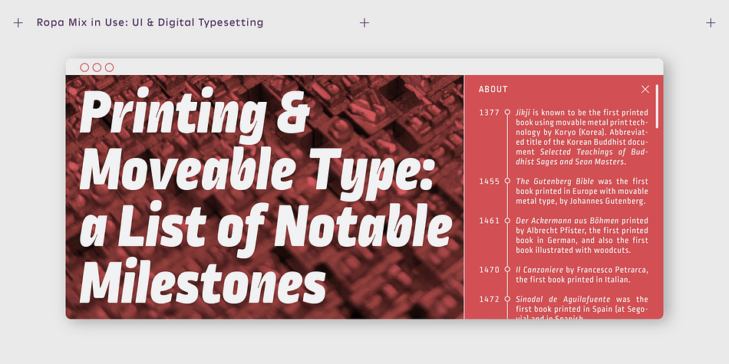Select the 1470 timeline marker circle
The height and width of the screenshot is (364, 729).
(507, 269)
